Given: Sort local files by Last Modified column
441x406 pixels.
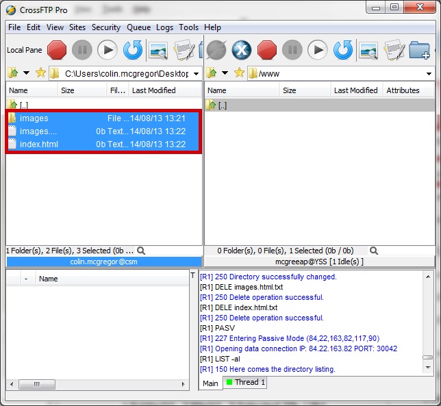Looking at the screenshot, I should click(153, 90).
